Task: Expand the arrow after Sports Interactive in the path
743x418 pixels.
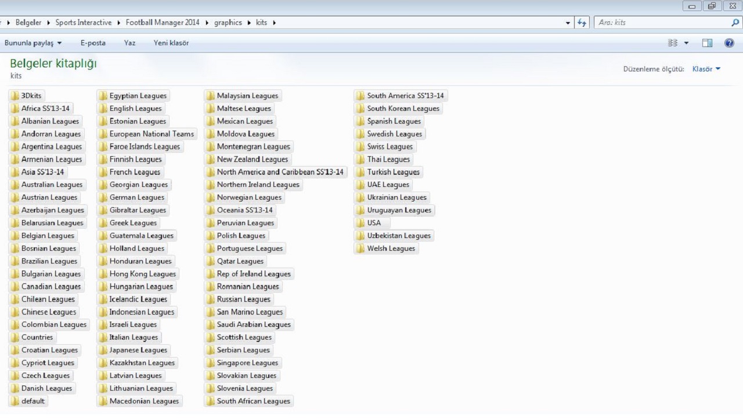Action: click(119, 23)
